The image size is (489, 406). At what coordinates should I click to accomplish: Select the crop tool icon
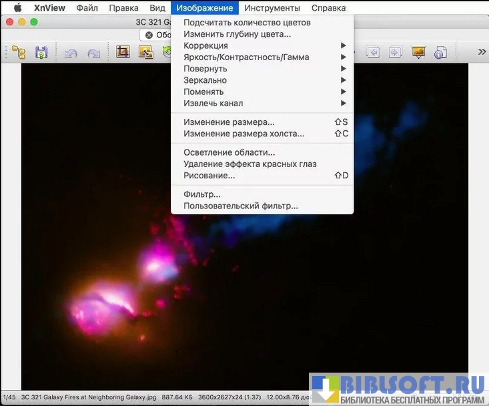pos(123,52)
